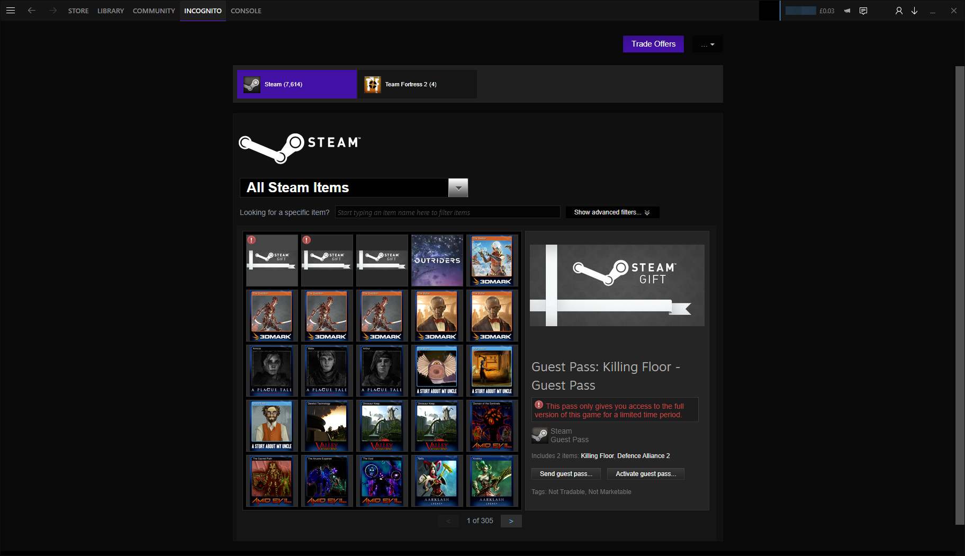Open the All Steam Items dropdown
965x556 pixels.
[x=458, y=187]
